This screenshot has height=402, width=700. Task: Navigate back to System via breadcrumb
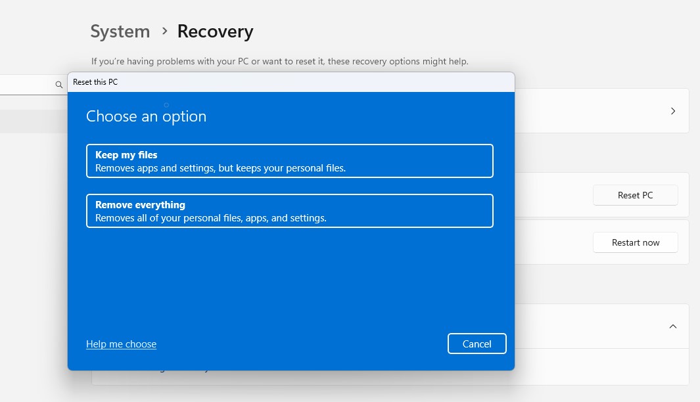(120, 31)
